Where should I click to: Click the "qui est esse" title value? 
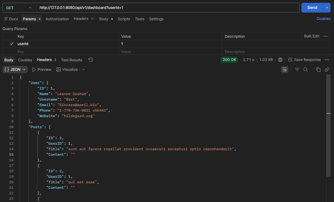[82, 182]
